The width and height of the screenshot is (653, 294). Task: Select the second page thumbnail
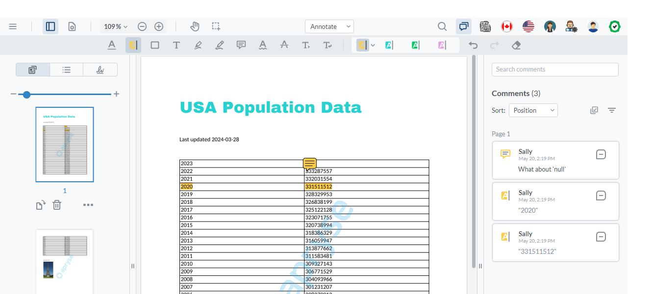[x=65, y=262]
